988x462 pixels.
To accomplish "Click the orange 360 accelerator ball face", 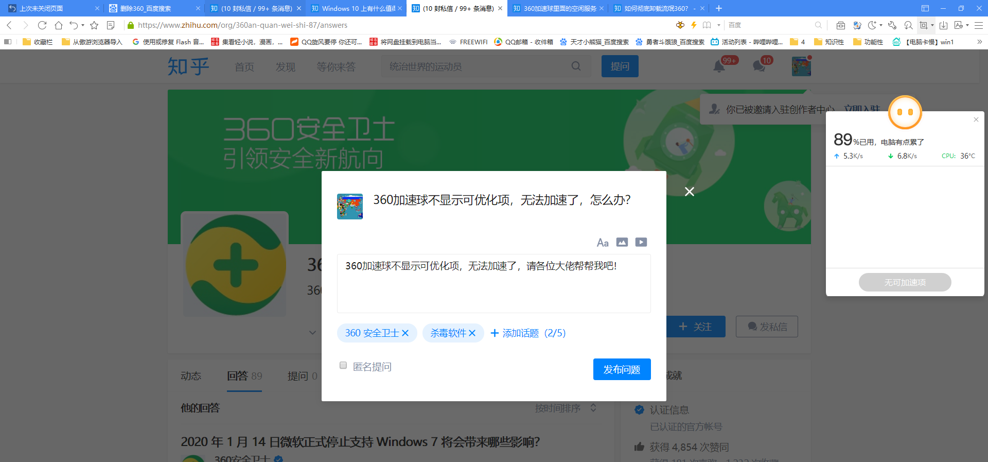I will (905, 112).
